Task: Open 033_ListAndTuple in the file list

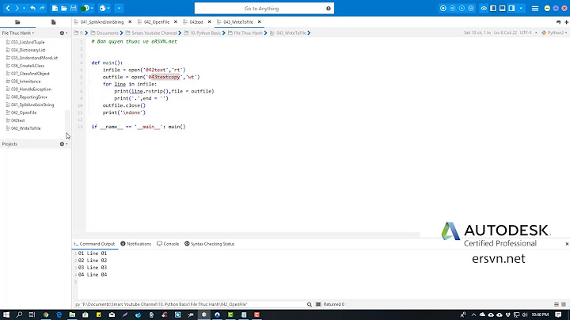Action: click(28, 42)
